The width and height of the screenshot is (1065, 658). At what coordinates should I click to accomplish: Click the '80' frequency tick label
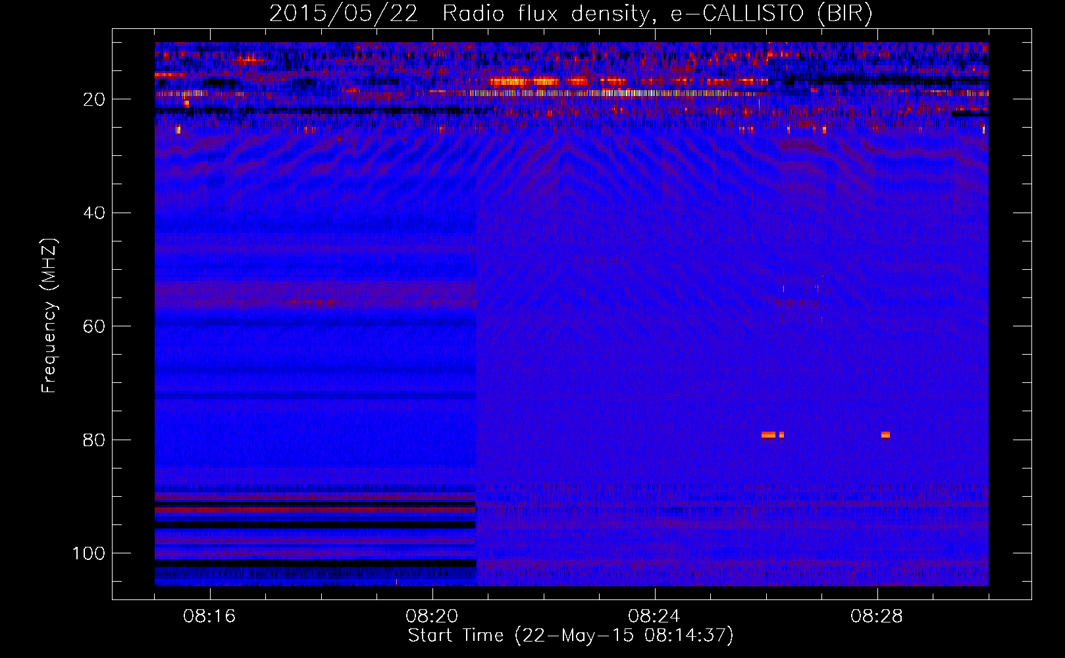pos(94,440)
